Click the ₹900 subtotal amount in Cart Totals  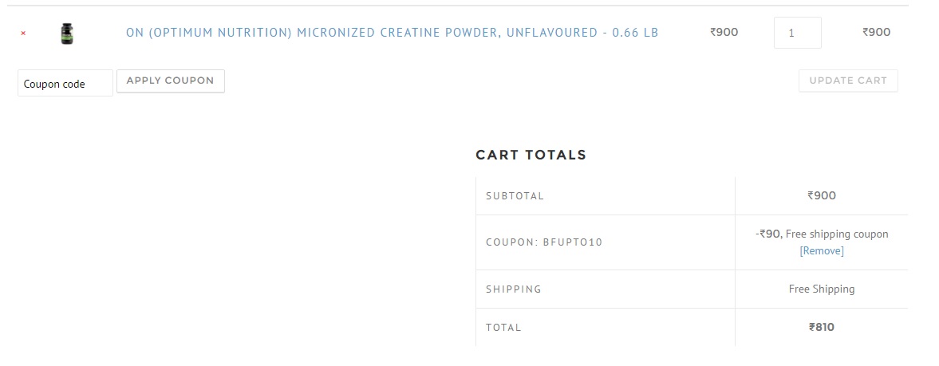(x=821, y=195)
